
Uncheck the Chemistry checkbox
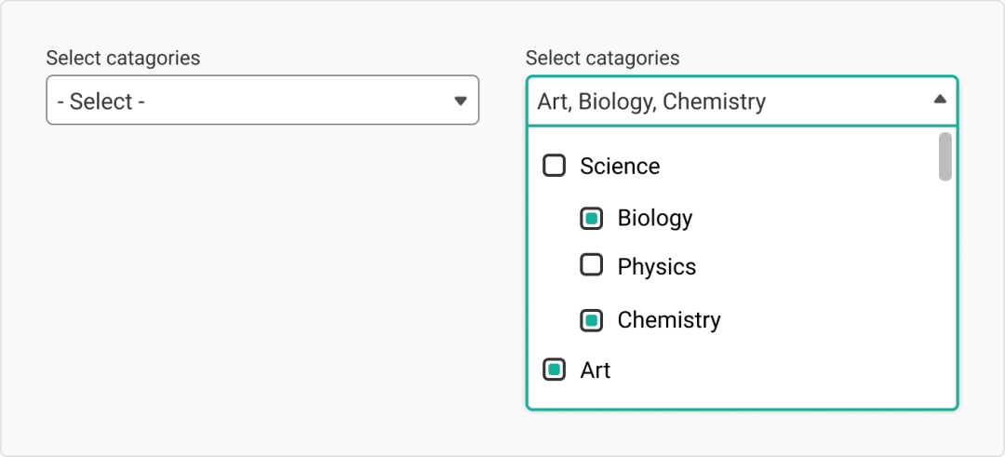click(591, 320)
